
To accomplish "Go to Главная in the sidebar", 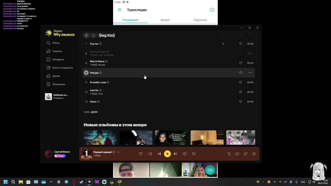I will (x=54, y=51).
